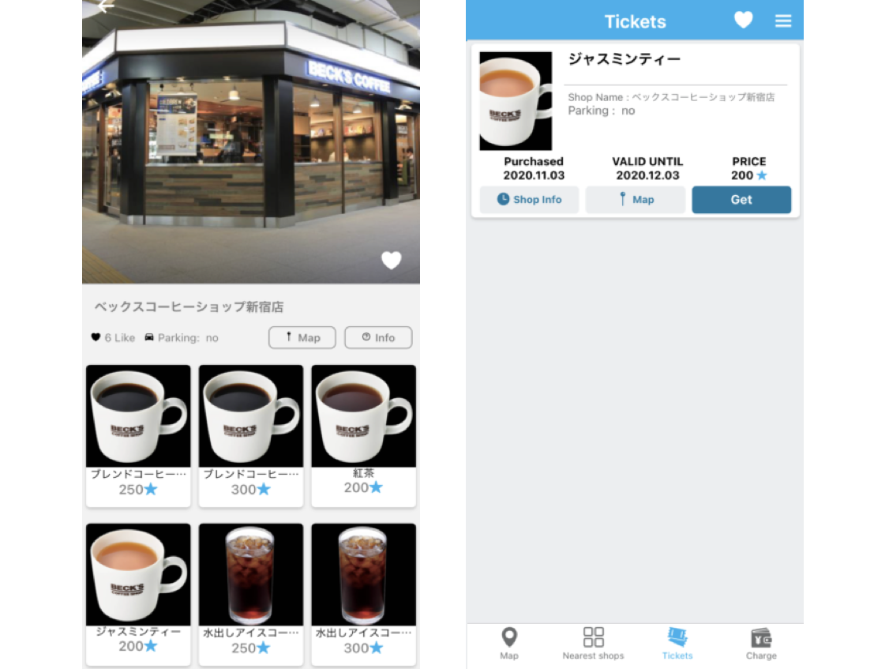Tap the ticket title ジャスミンティー
889x669 pixels.
pos(624,59)
